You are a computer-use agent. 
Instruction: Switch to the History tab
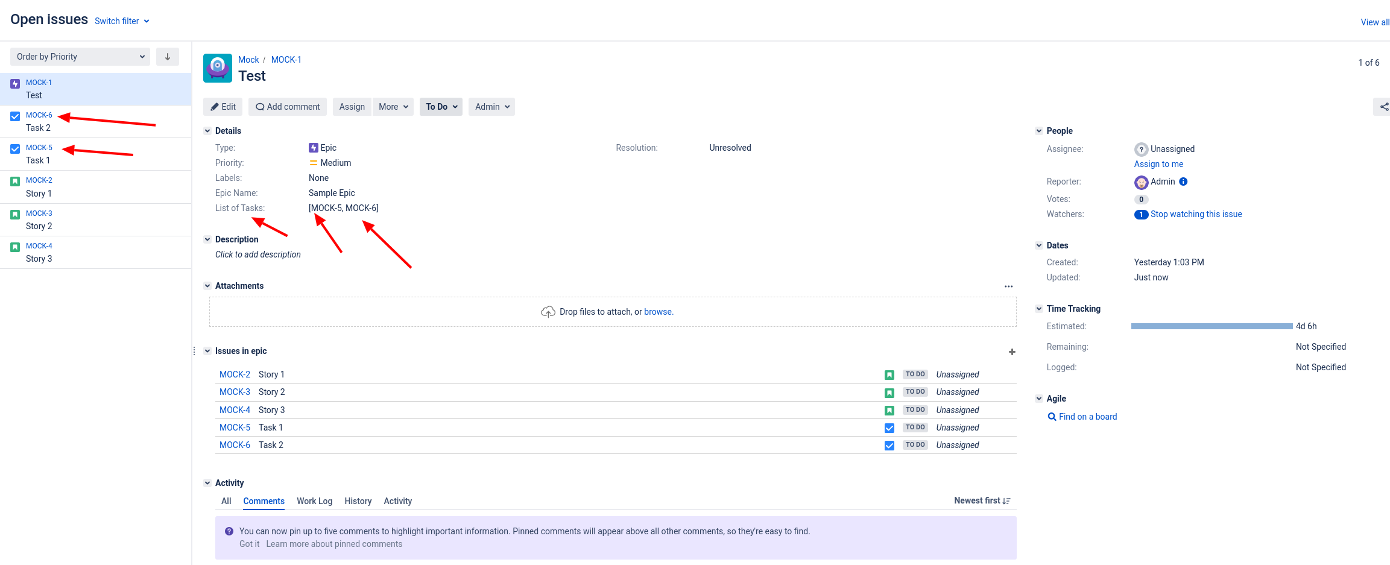pyautogui.click(x=358, y=501)
